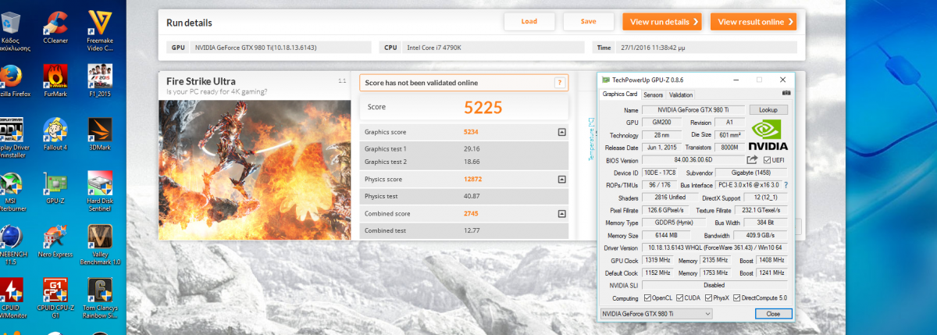Launch the FurMark desktop shortcut
Image resolution: width=937 pixels, height=335 pixels.
coord(55,80)
